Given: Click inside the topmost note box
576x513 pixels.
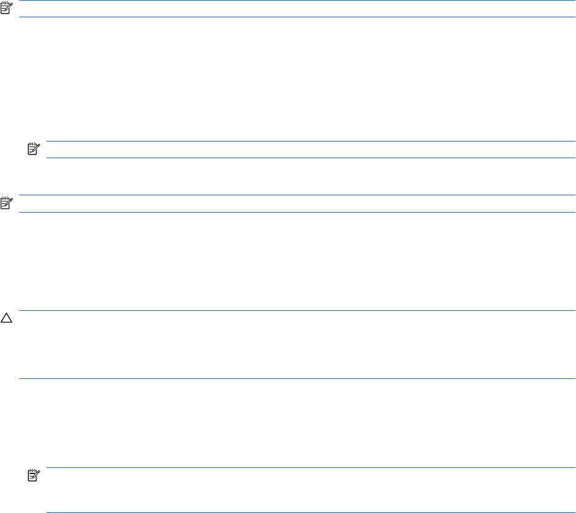Looking at the screenshot, I should tap(297, 9).
